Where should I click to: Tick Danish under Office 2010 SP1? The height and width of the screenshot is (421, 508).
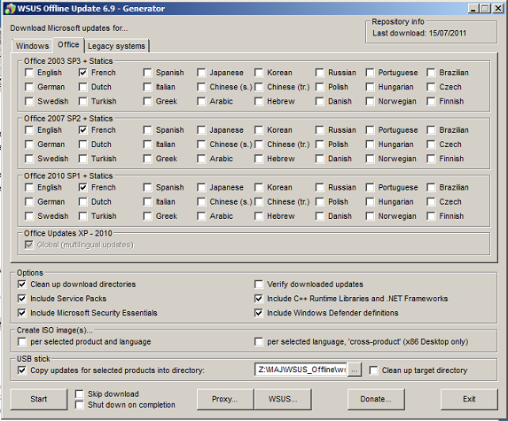[x=320, y=216]
